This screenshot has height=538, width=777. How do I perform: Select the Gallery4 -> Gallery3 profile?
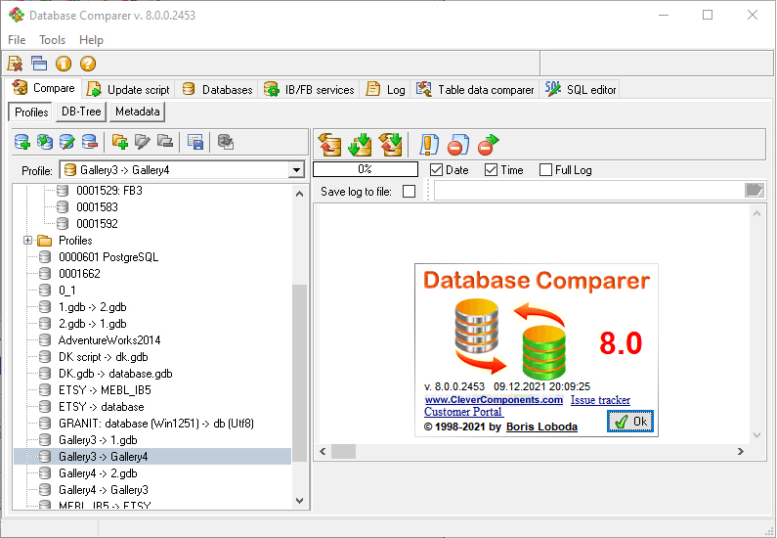(x=104, y=490)
